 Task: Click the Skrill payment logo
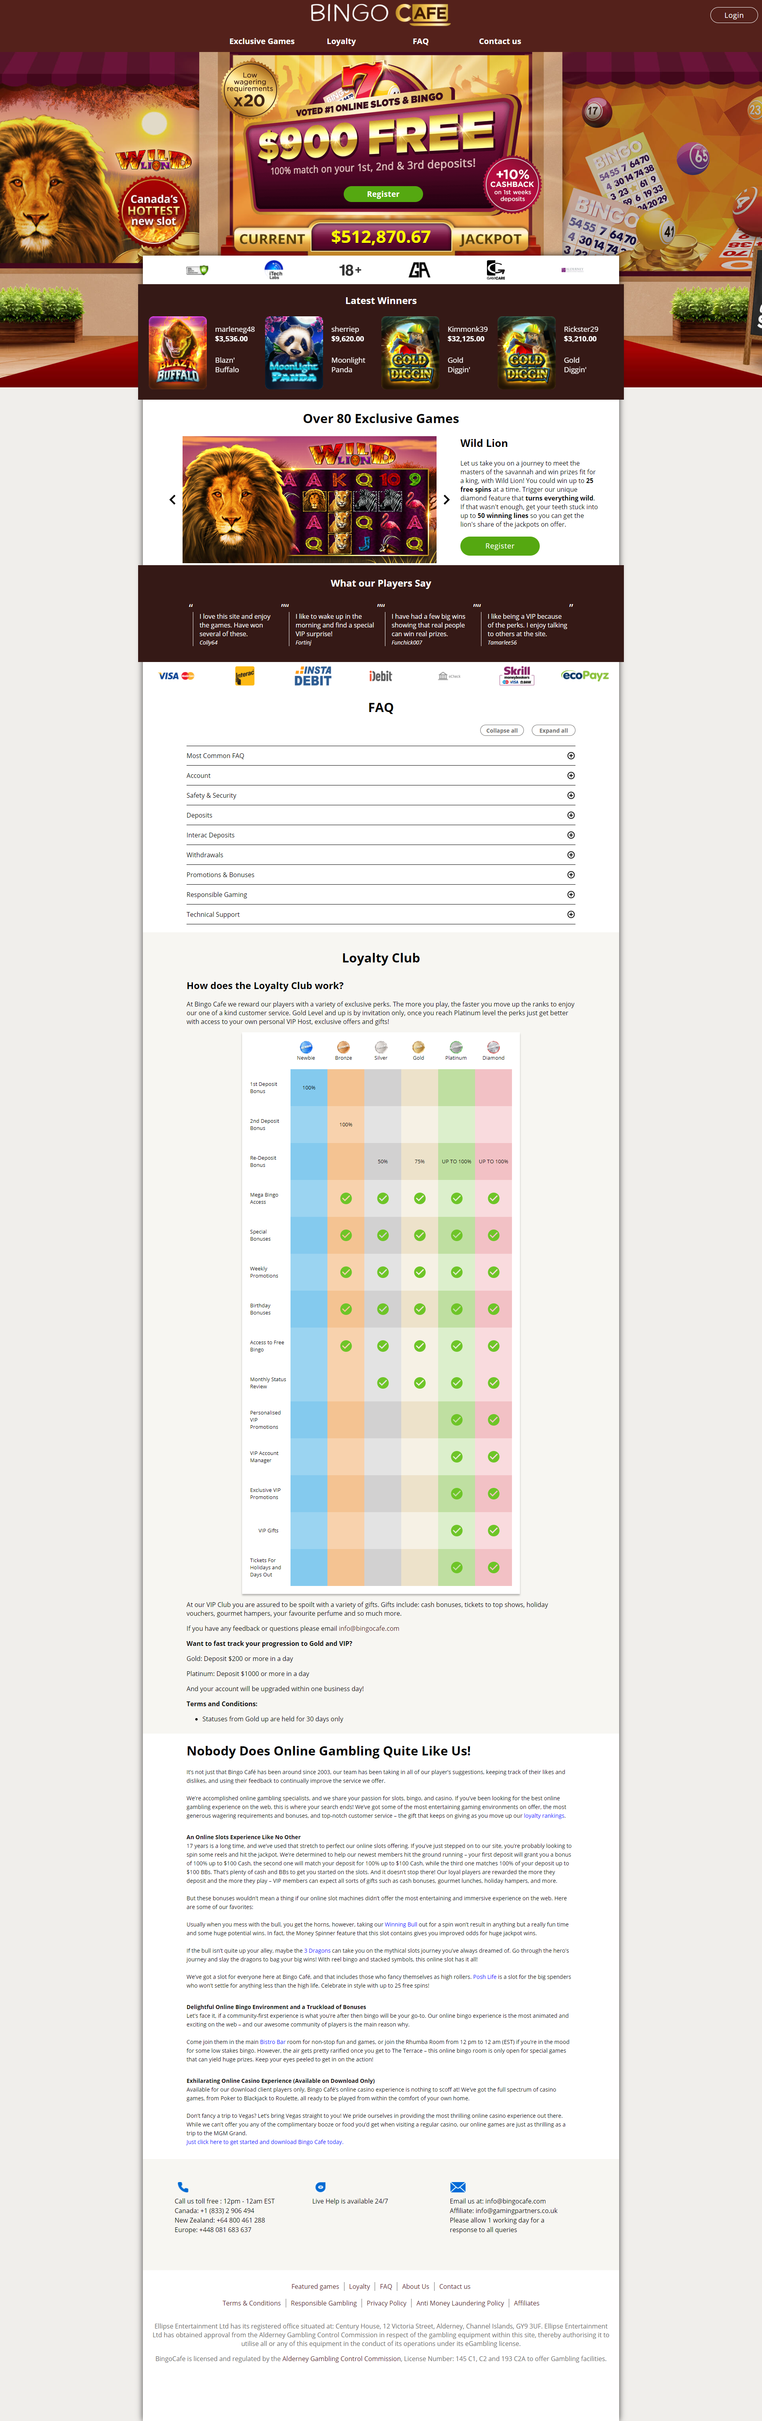click(517, 676)
